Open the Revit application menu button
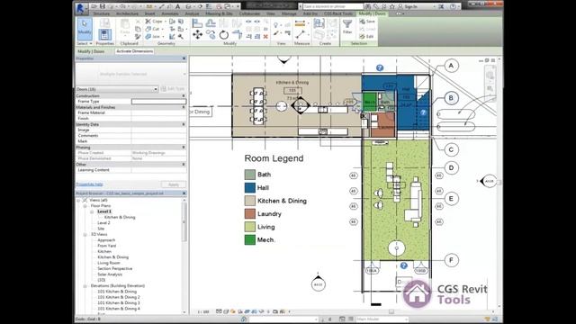Screen dimensions: 576x324 click(80, 8)
